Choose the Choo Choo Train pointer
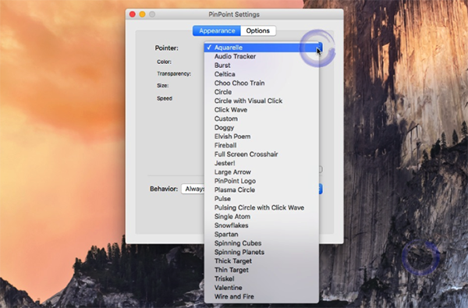This screenshot has height=308, width=468. (x=261, y=83)
